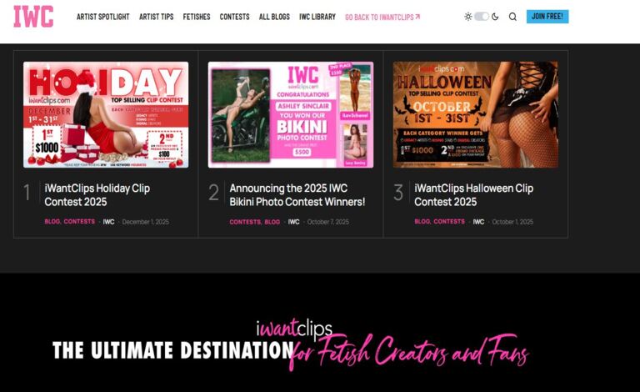Toggle the light/dark theme switch
Viewport: 640px width, 392px height.
482,17
